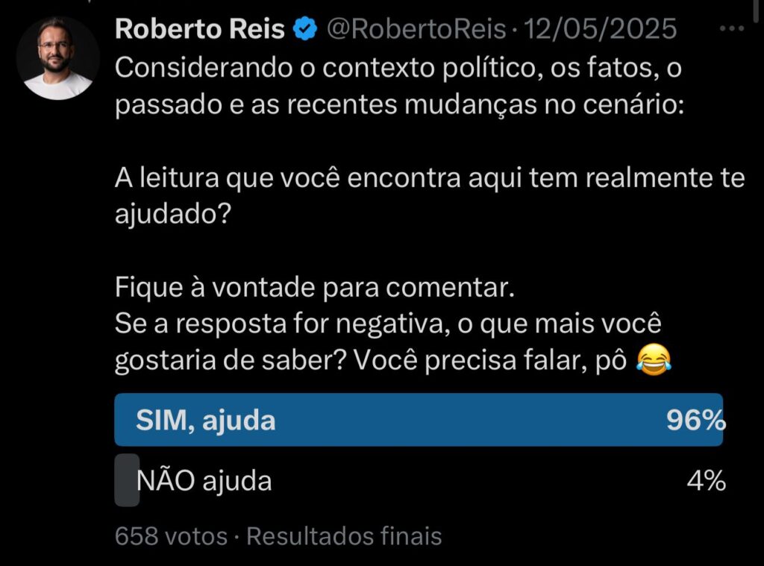
Task: Click the tweet date 12/05/2025
Action: coord(601,30)
